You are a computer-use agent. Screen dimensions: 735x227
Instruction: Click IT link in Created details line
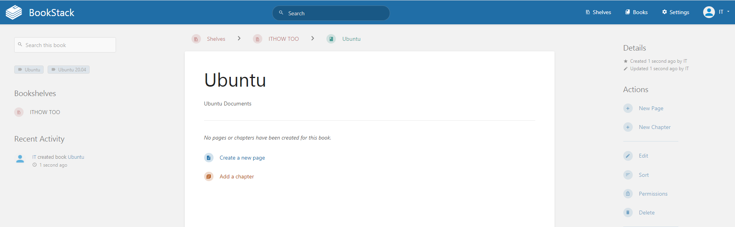pyautogui.click(x=685, y=61)
